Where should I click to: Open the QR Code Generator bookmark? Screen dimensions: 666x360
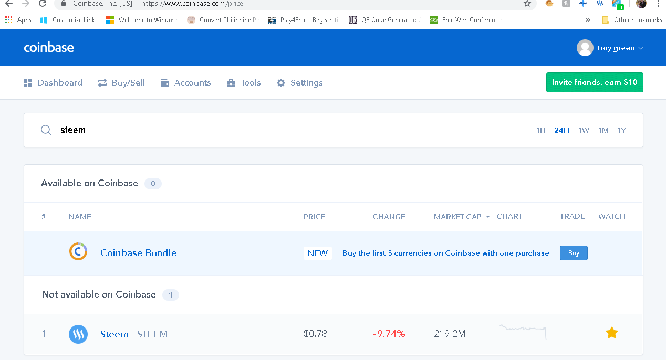385,20
